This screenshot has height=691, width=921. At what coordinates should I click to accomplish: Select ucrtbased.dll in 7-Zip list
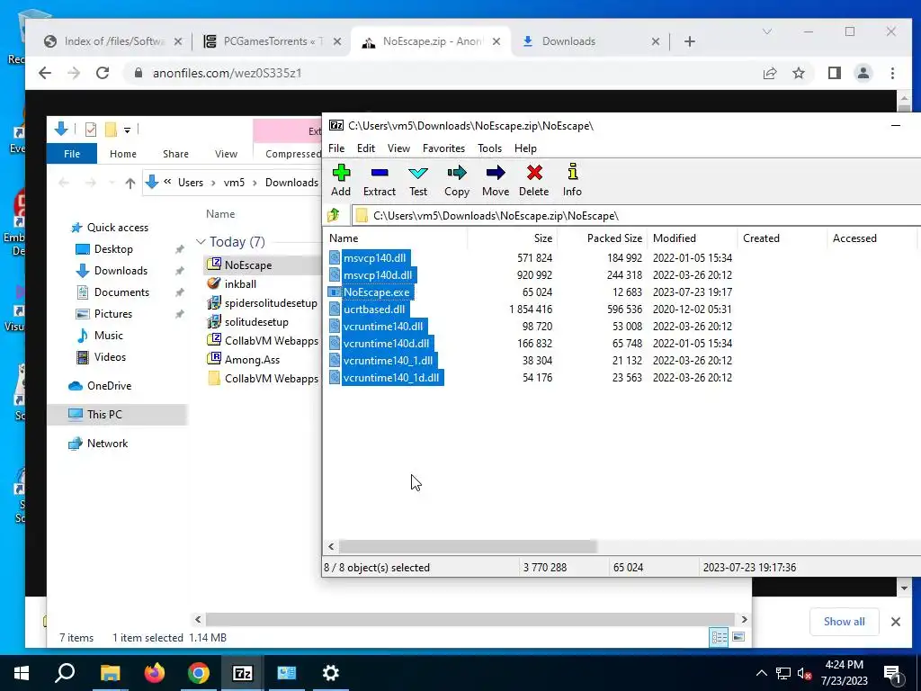tap(374, 310)
